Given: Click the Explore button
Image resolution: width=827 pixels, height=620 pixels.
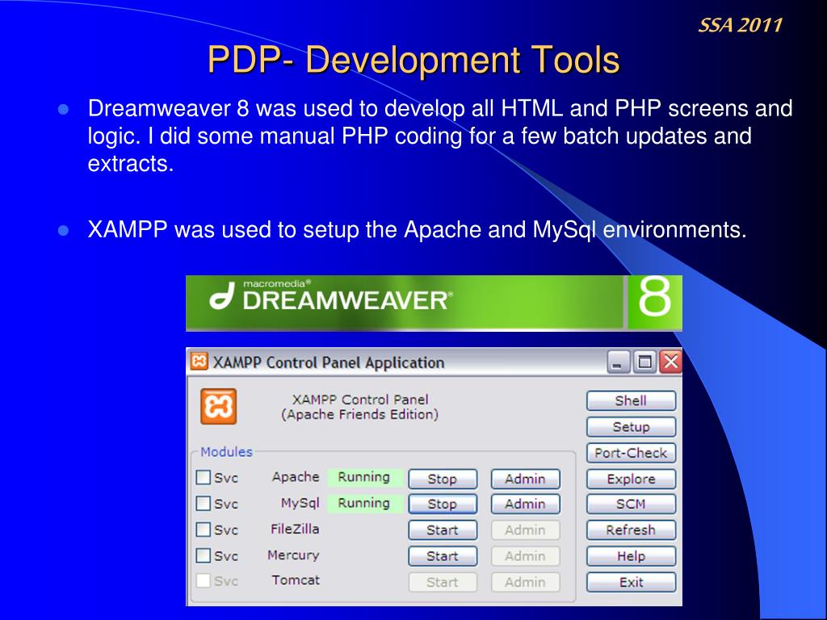Looking at the screenshot, I should [x=631, y=479].
